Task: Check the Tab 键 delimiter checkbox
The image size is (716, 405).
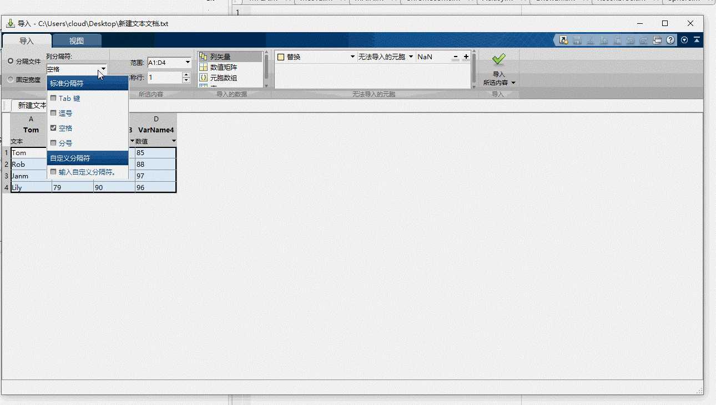Action: click(x=53, y=98)
